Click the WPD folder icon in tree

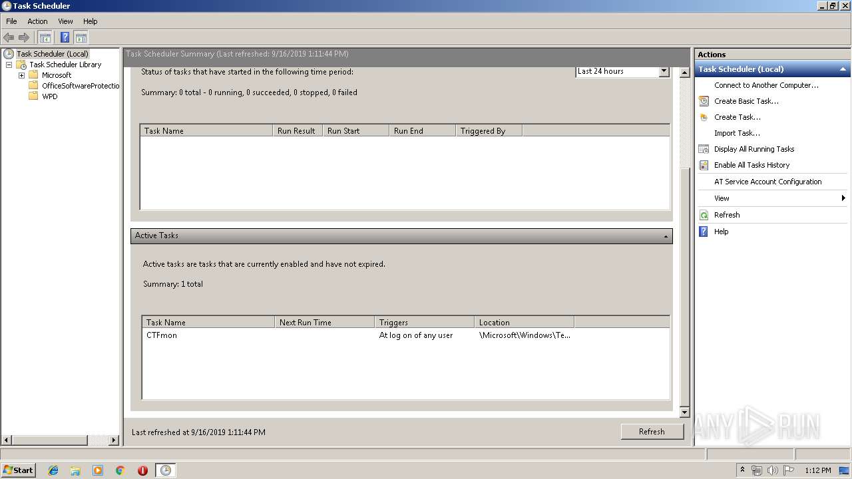(x=33, y=96)
